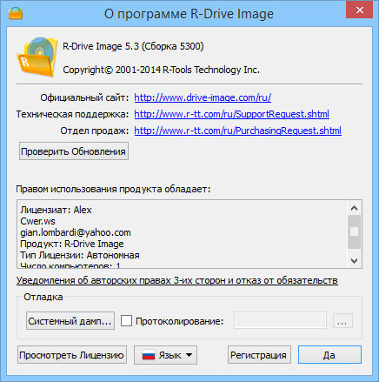Click Системный дамп... button
This screenshot has width=379, height=382.
70,321
